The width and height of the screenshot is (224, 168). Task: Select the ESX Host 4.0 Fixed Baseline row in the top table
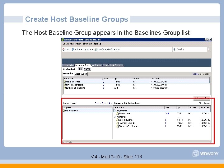tap(137, 88)
